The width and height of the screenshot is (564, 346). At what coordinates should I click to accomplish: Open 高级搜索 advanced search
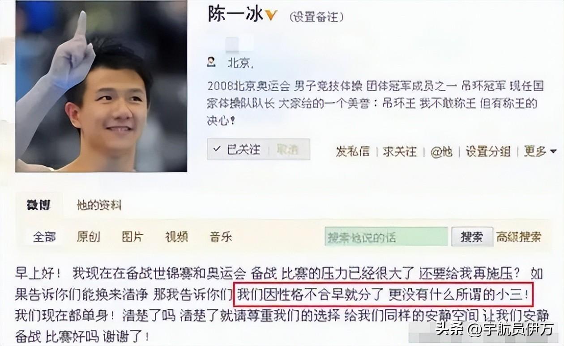(519, 237)
